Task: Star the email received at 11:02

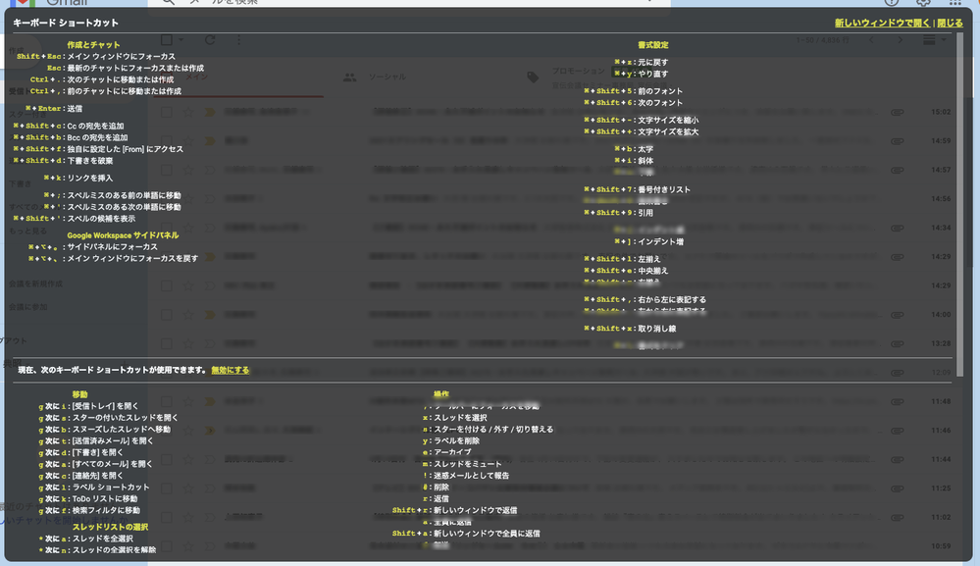Action: (x=188, y=517)
